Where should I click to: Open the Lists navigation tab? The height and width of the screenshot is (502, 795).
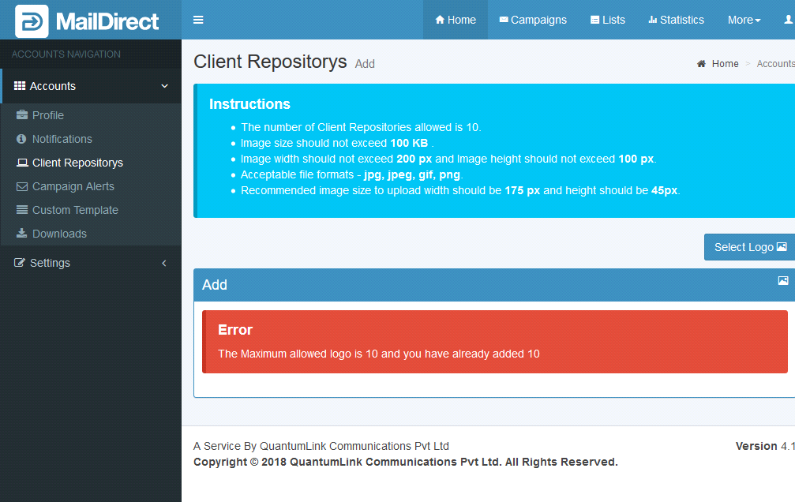pos(607,20)
